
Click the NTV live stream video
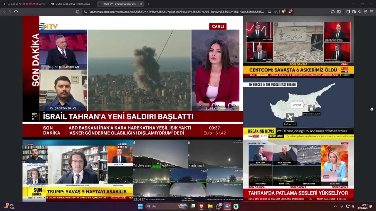click(x=133, y=78)
